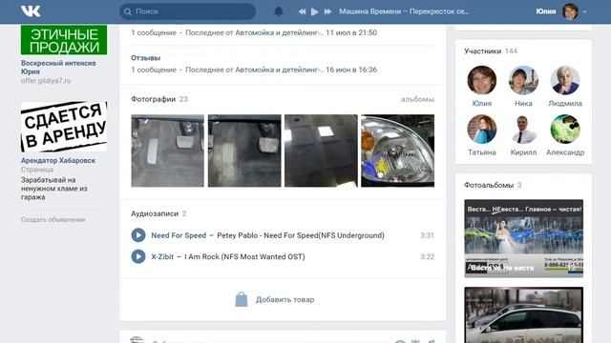Screen dimensions: 611x343
Task: Open member Татьяна's avatar
Action: click(481, 130)
